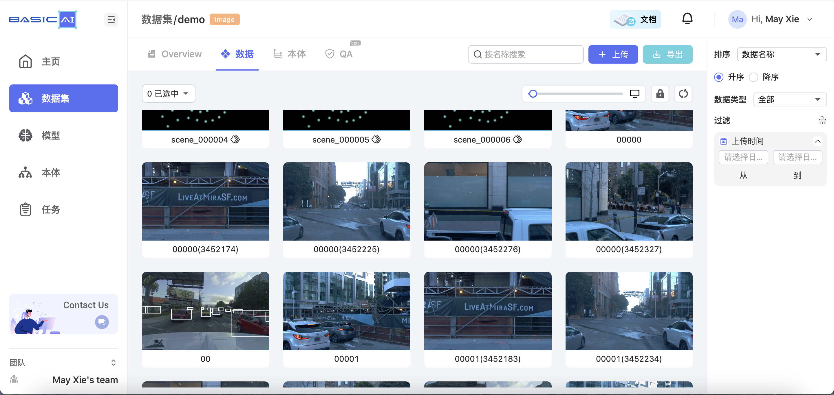
Task: Open 任务 in sidebar
Action: (63, 209)
